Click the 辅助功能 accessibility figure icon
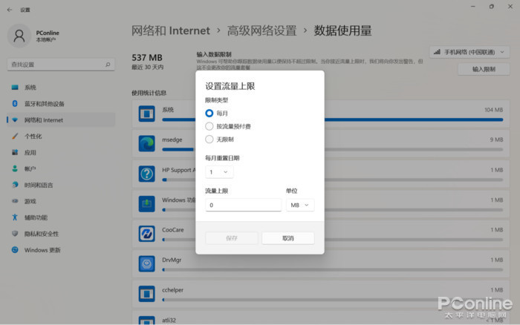 [x=15, y=217]
